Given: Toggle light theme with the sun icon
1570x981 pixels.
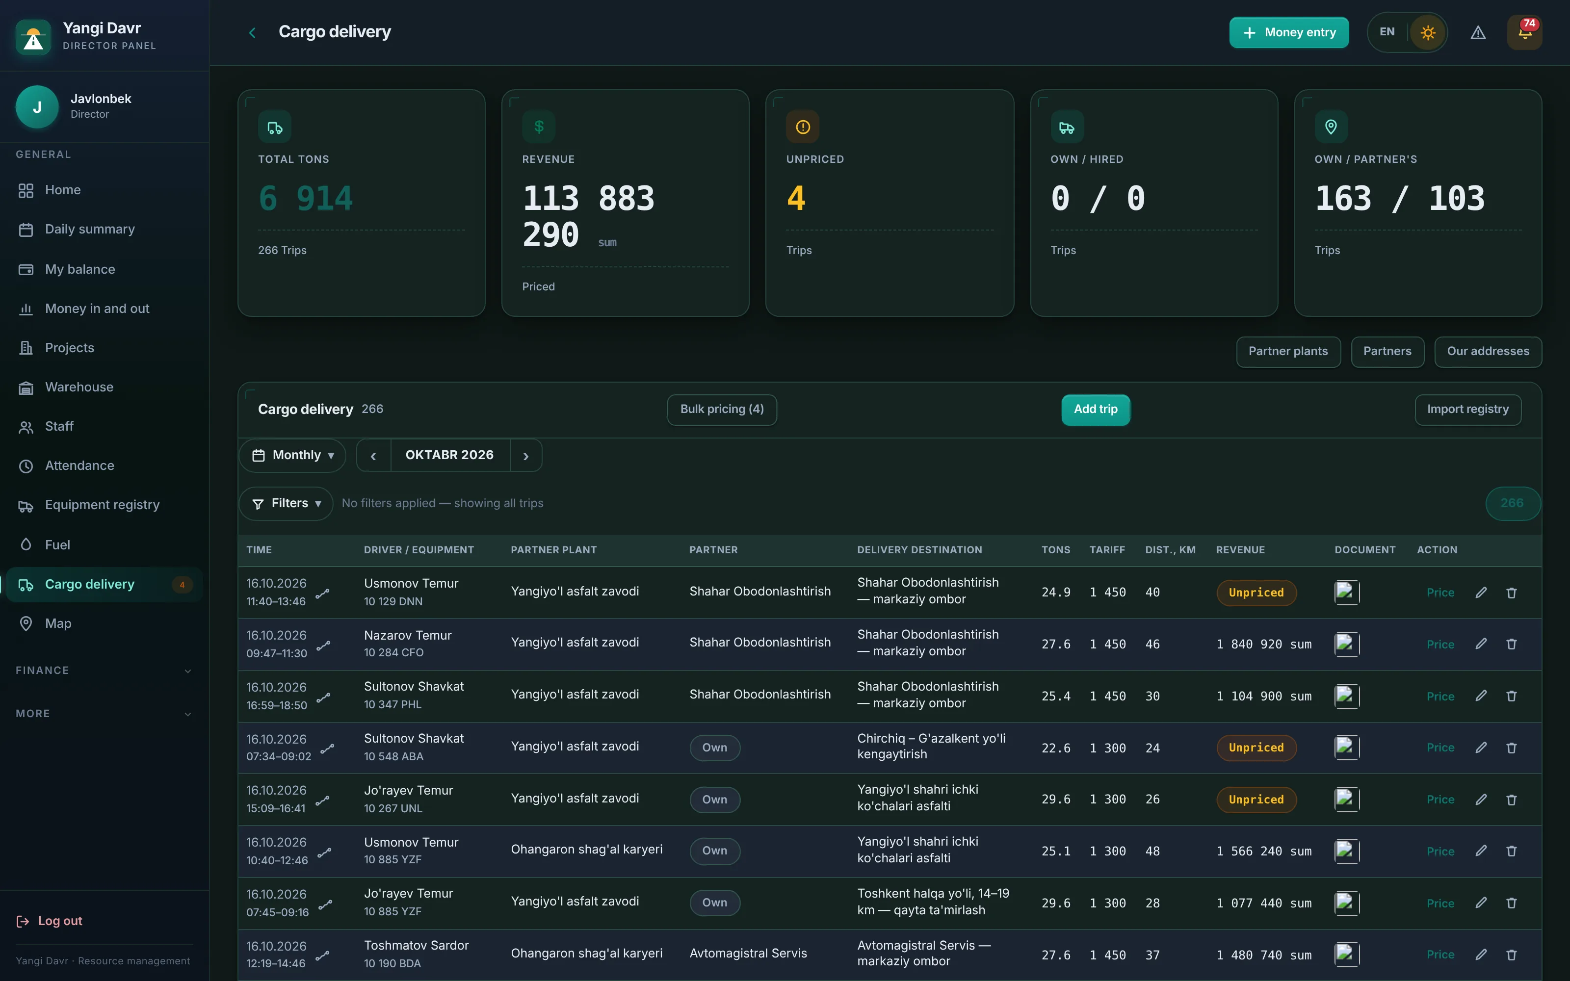Looking at the screenshot, I should [1428, 32].
